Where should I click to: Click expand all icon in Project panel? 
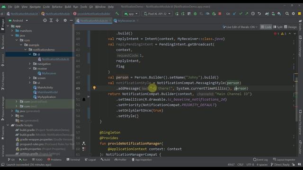51,20
